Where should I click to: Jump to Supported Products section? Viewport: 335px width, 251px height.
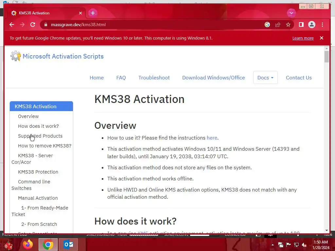(40, 136)
